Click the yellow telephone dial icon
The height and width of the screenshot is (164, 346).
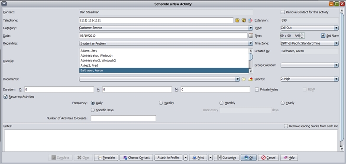[237, 20]
